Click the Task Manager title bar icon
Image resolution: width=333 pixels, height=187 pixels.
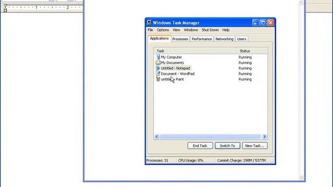(x=149, y=22)
